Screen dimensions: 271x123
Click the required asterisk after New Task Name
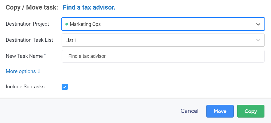pos(45,56)
